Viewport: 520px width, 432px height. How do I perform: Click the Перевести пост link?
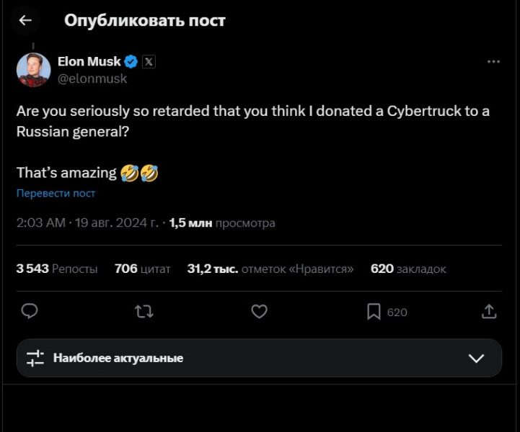[x=56, y=193]
